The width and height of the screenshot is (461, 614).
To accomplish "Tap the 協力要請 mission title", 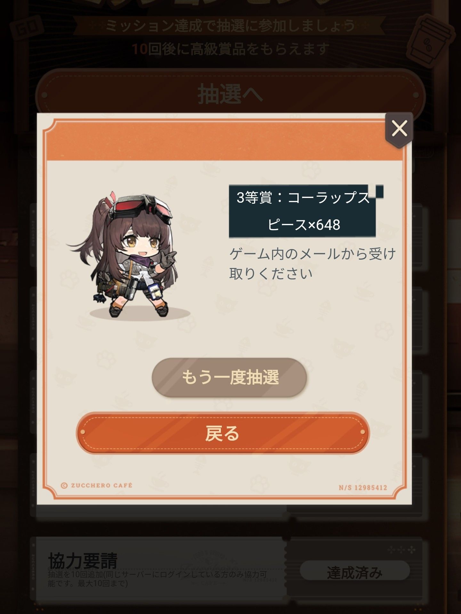I will coord(83,561).
